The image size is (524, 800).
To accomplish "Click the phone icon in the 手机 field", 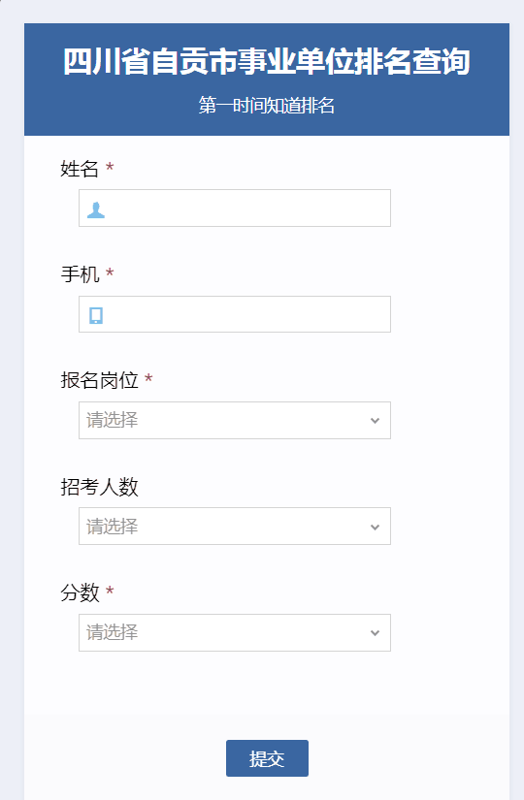I will (96, 315).
